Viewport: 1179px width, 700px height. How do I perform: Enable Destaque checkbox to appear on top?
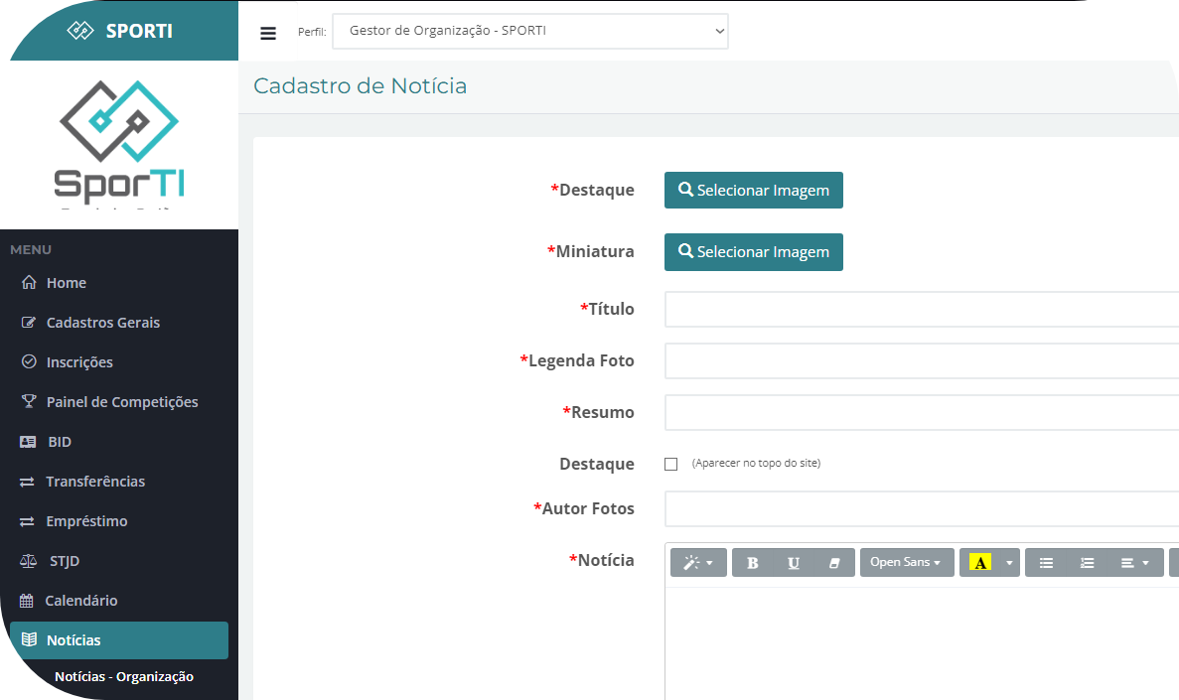[x=670, y=464]
